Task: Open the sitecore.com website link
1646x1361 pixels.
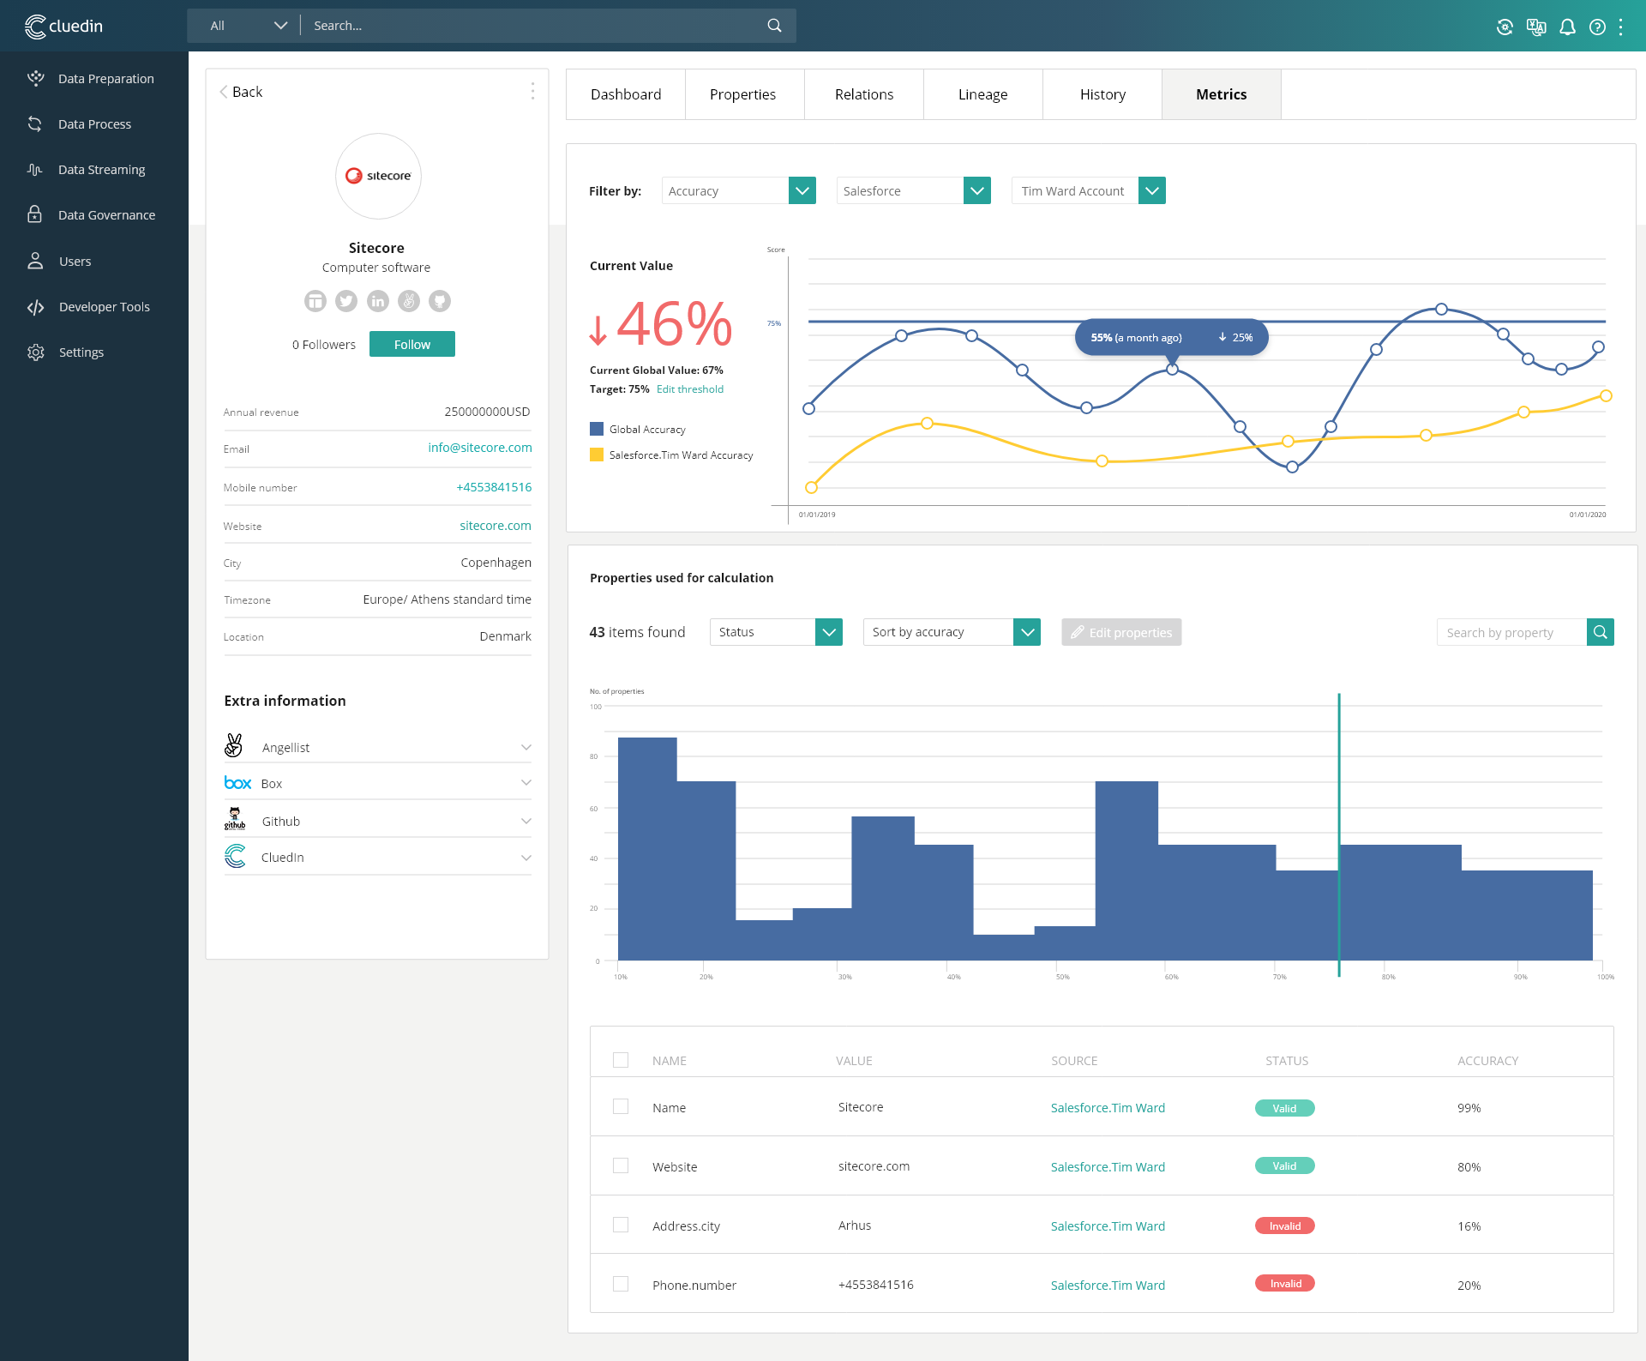Action: (x=496, y=526)
